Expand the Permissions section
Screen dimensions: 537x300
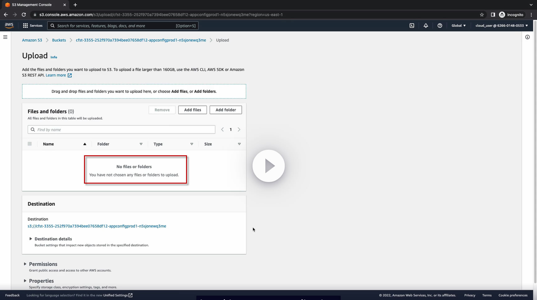[40, 264]
